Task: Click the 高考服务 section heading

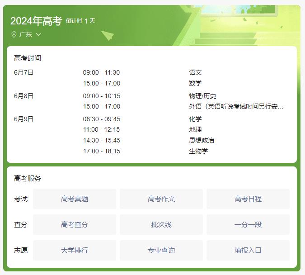Action: pos(28,178)
